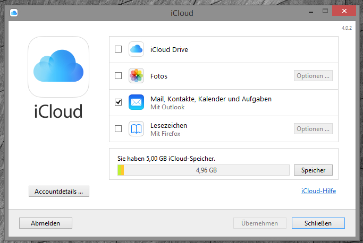The image size is (363, 243).
Task: Click the Speicher button
Action: (313, 170)
